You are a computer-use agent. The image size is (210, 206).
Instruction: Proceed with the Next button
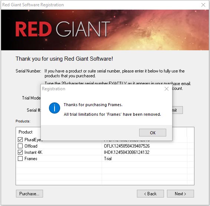(x=180, y=193)
